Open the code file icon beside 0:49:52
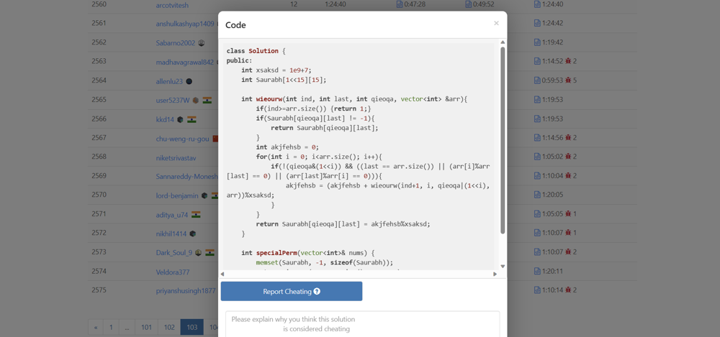Screen dimensions: 720x337 pos(469,4)
